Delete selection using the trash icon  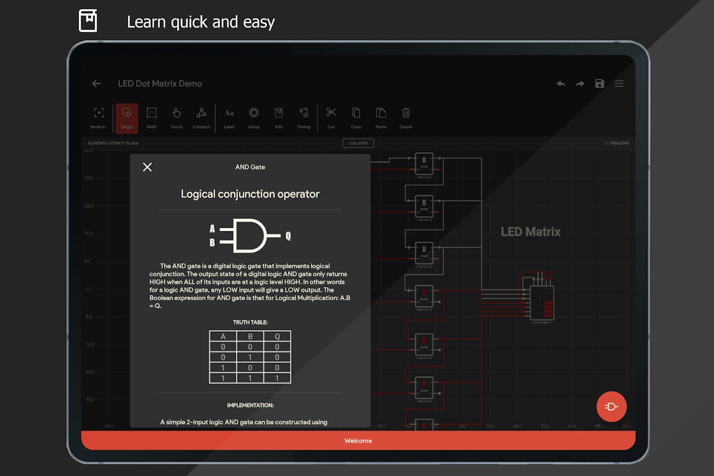pos(406,117)
